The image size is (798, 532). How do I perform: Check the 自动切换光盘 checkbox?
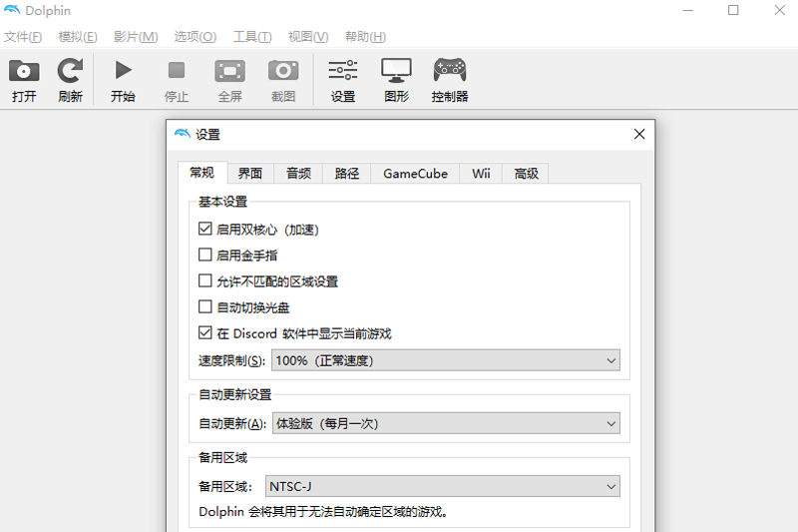point(205,307)
